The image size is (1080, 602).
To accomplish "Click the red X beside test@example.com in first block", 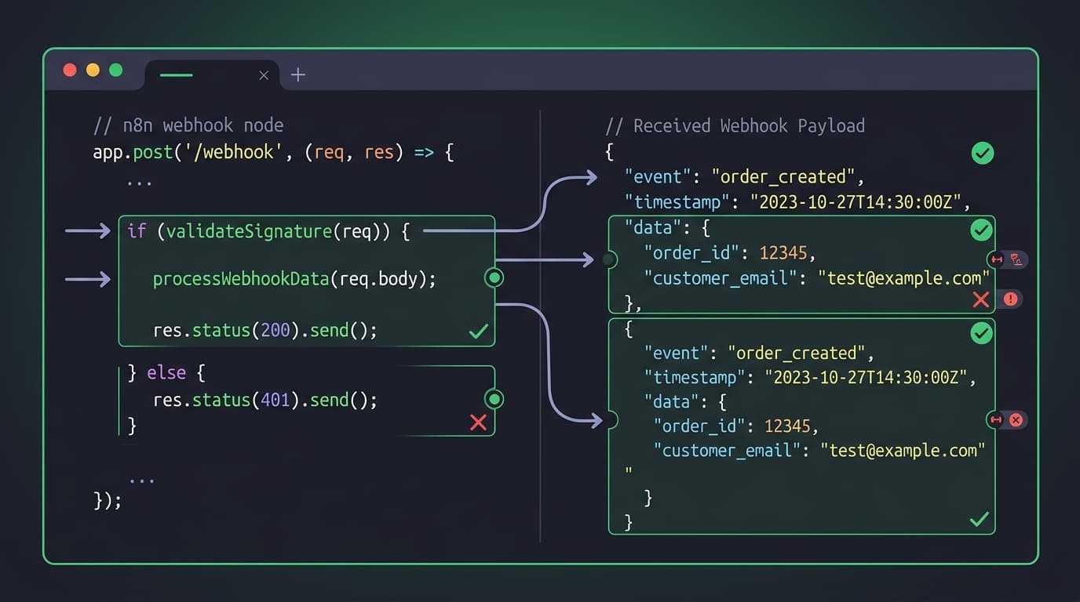I will point(980,299).
